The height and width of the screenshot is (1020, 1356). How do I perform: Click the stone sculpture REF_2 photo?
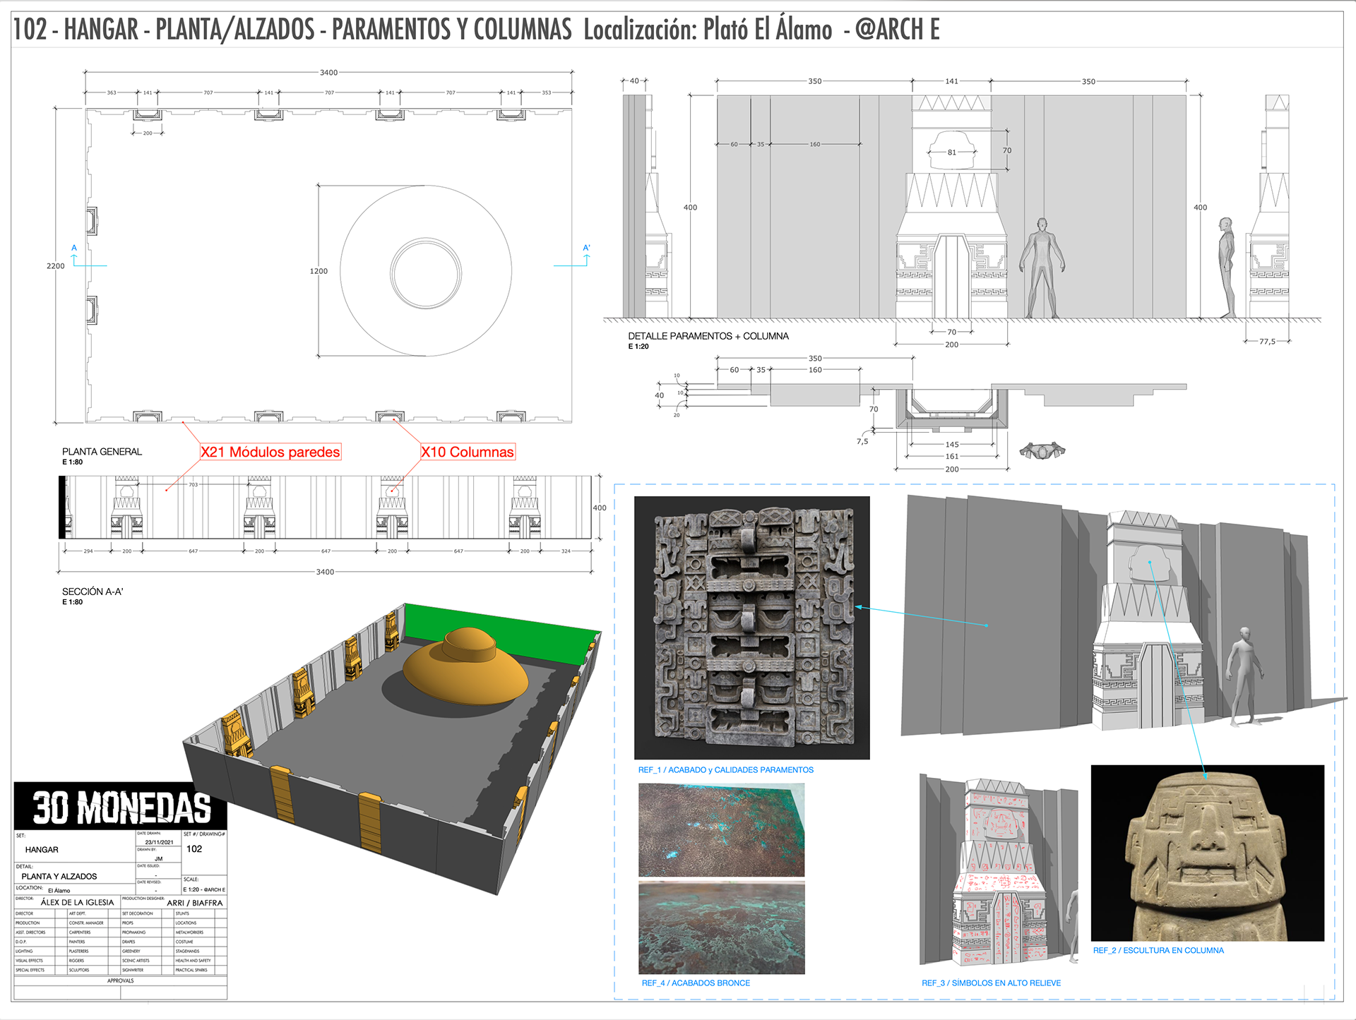[x=1207, y=853]
